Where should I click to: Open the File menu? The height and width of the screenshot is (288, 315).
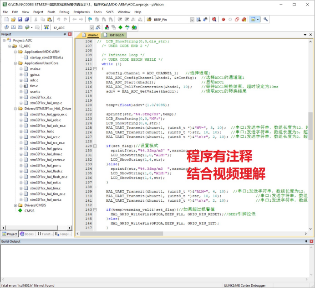tap(5, 12)
